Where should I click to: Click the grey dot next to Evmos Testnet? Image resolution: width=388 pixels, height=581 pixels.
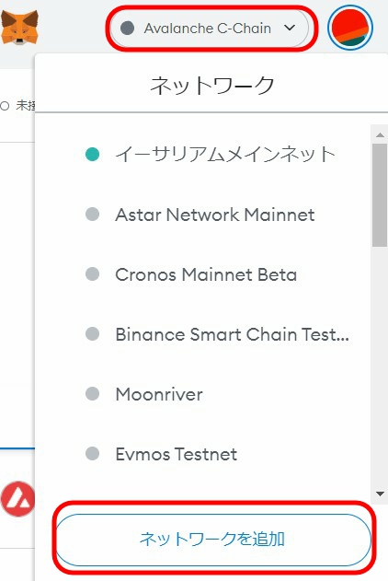pos(92,453)
